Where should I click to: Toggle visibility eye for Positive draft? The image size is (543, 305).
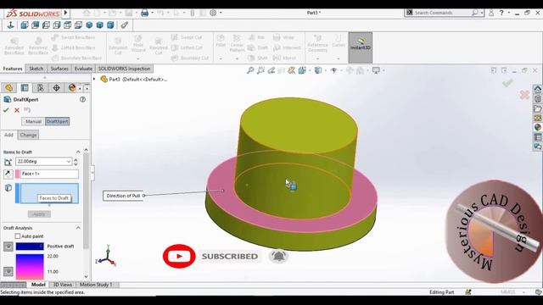[x=8, y=247]
